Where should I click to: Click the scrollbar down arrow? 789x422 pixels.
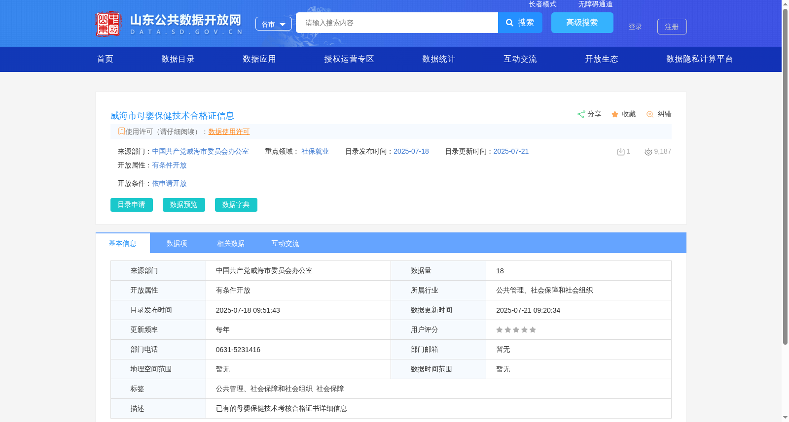[x=785, y=418]
